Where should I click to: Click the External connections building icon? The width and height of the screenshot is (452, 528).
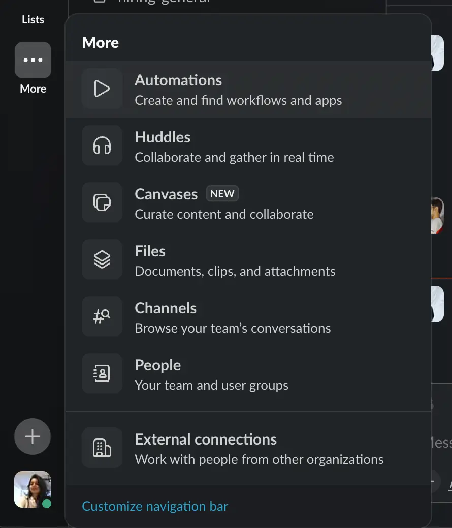point(102,448)
